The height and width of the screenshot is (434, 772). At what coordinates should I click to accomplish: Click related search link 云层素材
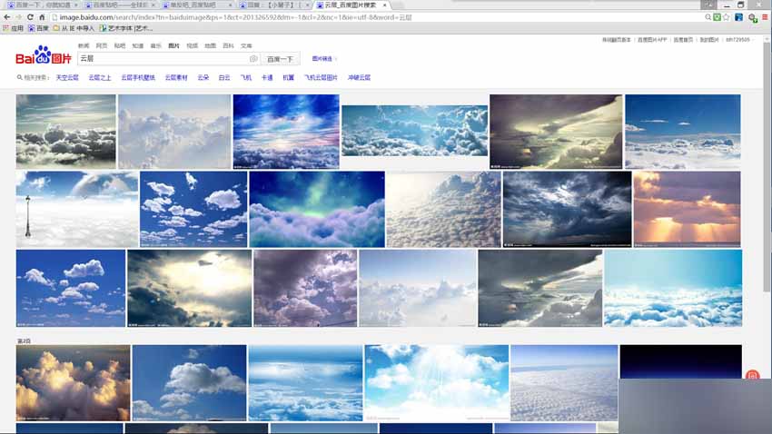tap(176, 78)
